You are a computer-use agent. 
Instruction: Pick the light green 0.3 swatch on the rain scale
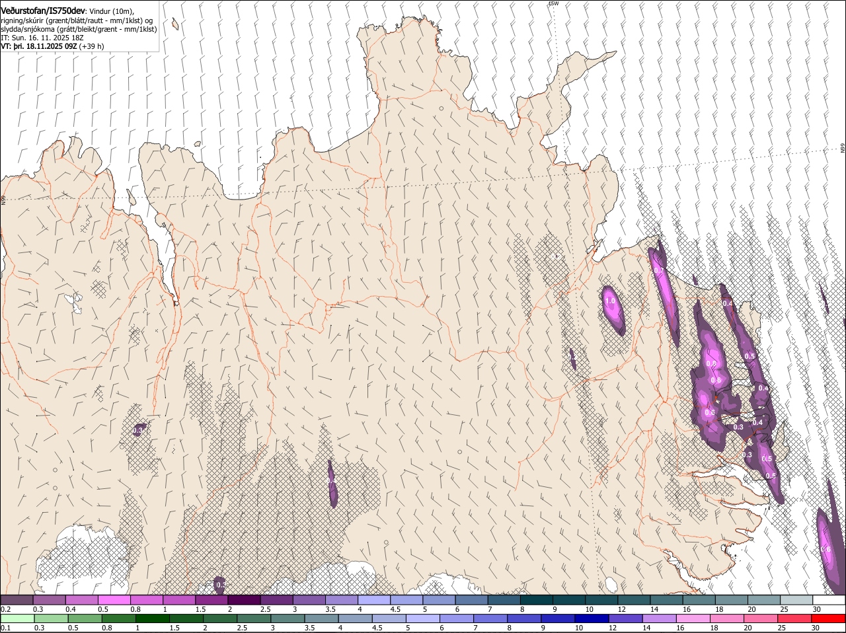(x=51, y=619)
